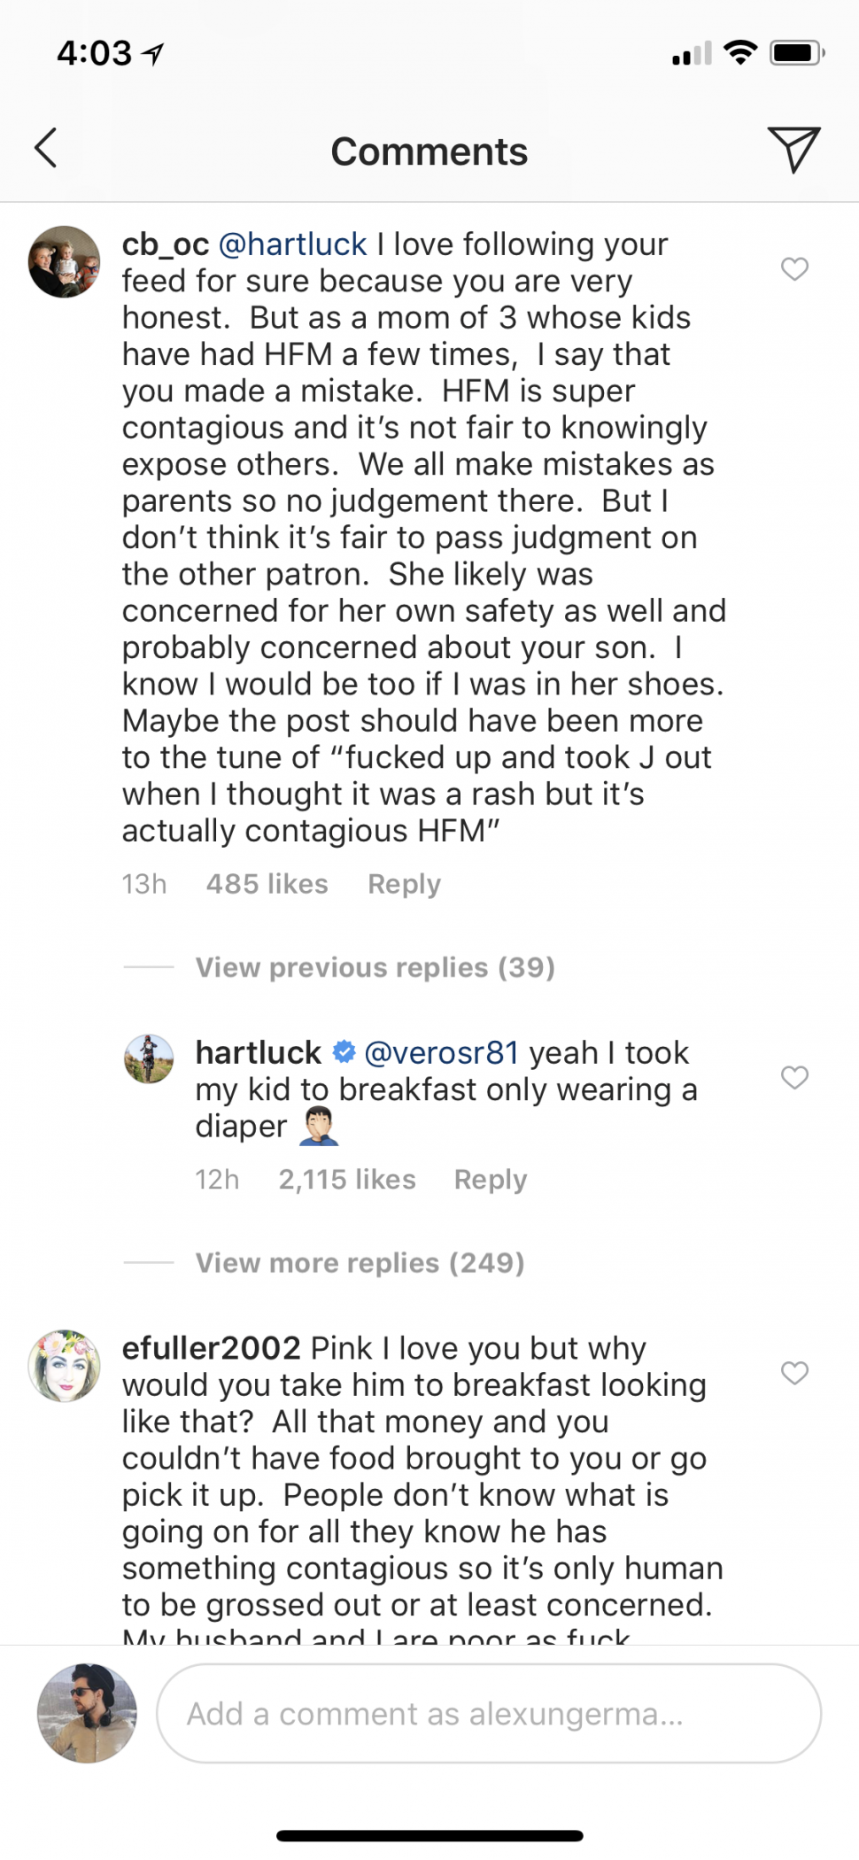Viewport: 859px width, 1860px height.
Task: Open efuller2002's profile picture
Action: (x=64, y=1366)
